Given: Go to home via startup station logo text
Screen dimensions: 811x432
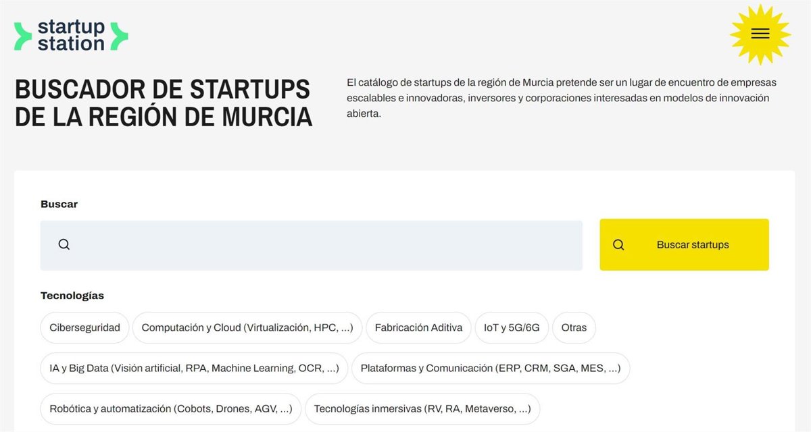Looking at the screenshot, I should (x=71, y=36).
